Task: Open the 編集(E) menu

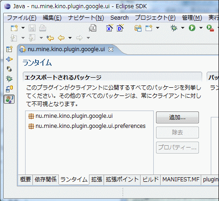Action: point(52,18)
